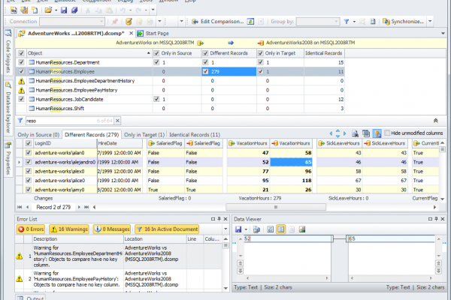Click the Data Viewer print icon
Image resolution: width=451 pixels, height=300 pixels.
point(256,229)
